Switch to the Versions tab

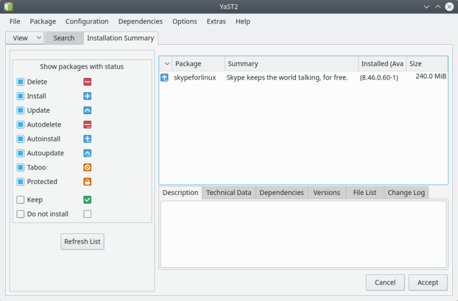pyautogui.click(x=326, y=193)
